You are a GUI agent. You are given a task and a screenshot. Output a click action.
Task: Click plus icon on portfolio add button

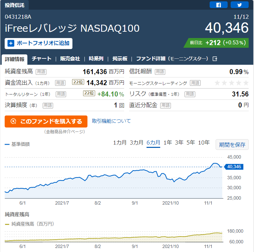[11, 43]
